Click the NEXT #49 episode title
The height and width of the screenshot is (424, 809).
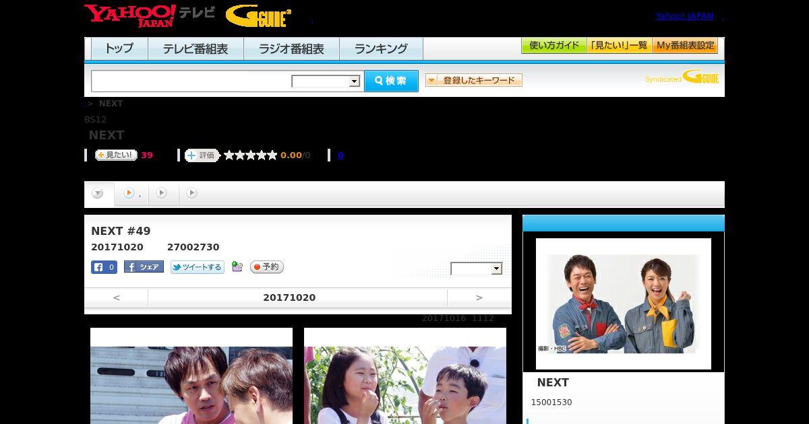(121, 232)
